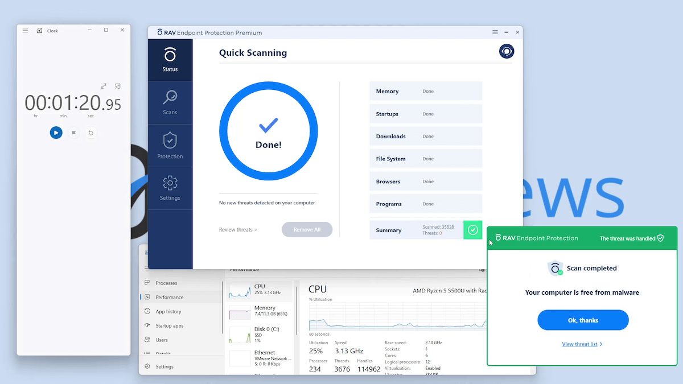
Task: Open the Status tab in RAV sidebar
Action: tap(170, 60)
